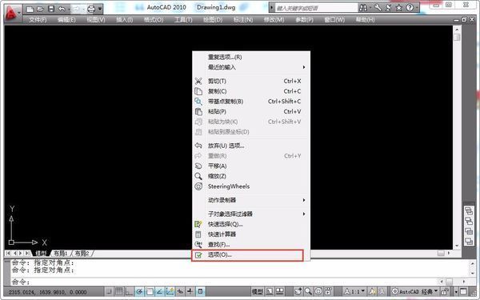Open the 视图(V) menu
This screenshot has width=480, height=300.
pyautogui.click(x=96, y=20)
